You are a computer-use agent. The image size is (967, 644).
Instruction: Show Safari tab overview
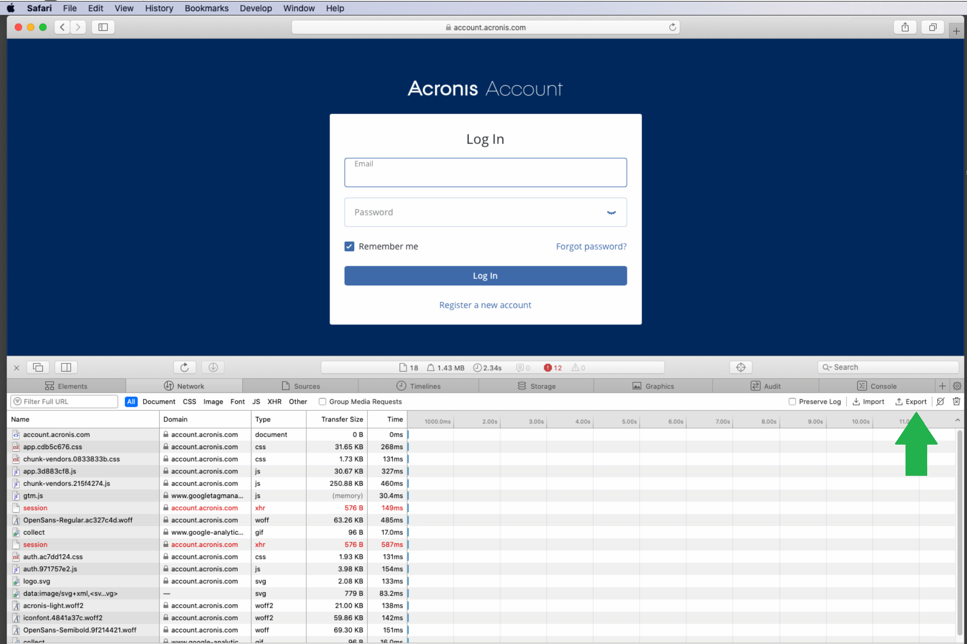tap(933, 27)
